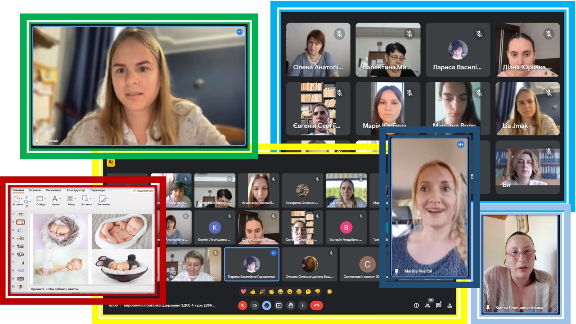Open the three-dot more options menu
This screenshot has width=576, height=324.
[x=303, y=306]
